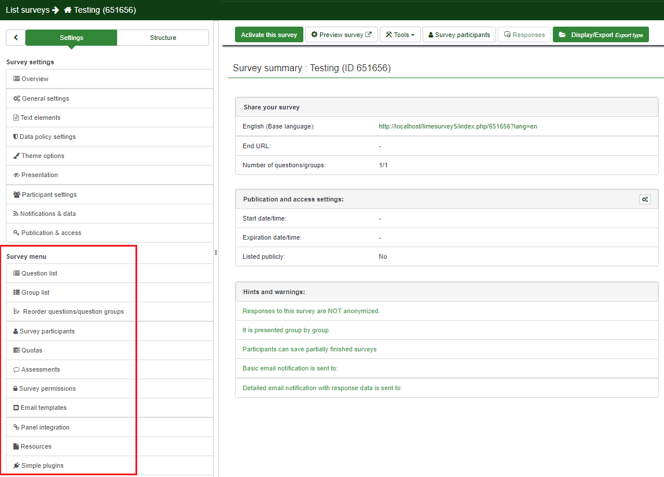This screenshot has width=664, height=477.
Task: Open Reorder questions/question groups
Action: [x=73, y=311]
